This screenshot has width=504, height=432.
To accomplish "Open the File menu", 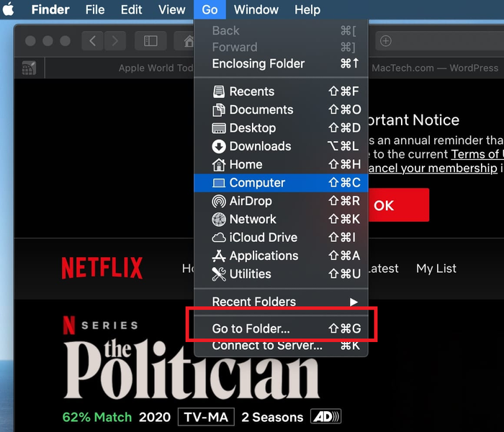I will coord(95,9).
